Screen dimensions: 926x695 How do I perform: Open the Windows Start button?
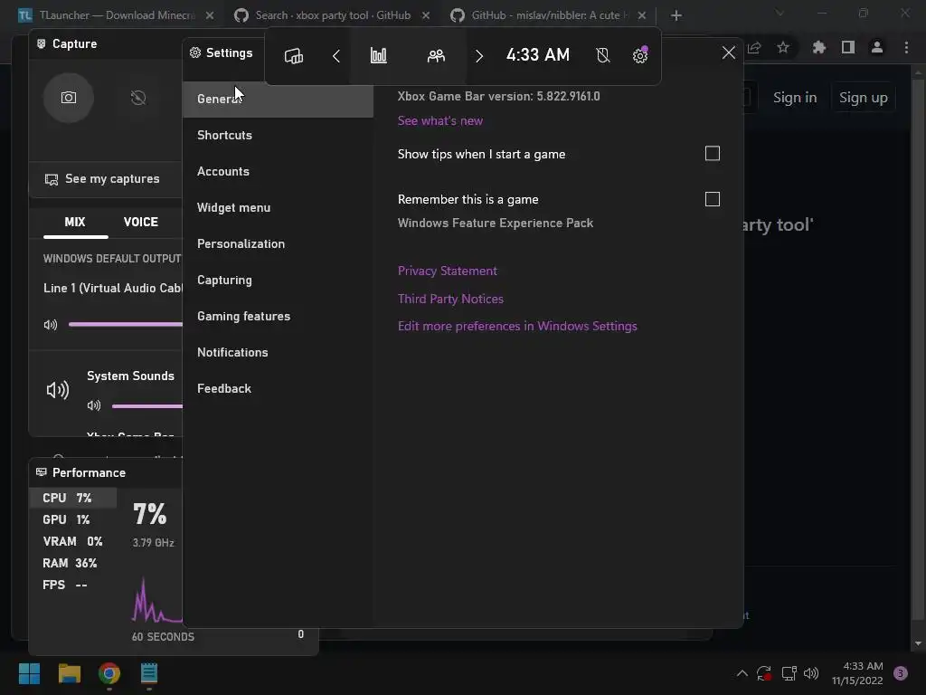coord(30,673)
